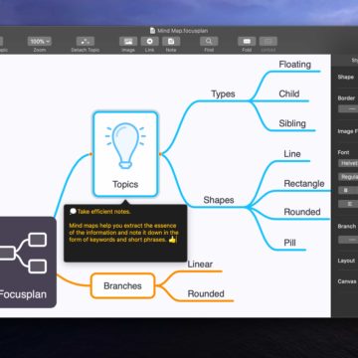Select the Linear topic
The width and height of the screenshot is (358, 358).
(200, 265)
